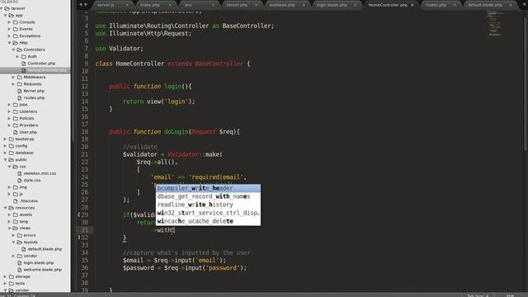Click the lang folder icon

16,221
